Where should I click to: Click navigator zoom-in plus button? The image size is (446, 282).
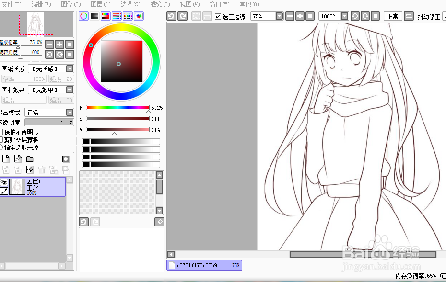coord(60,45)
